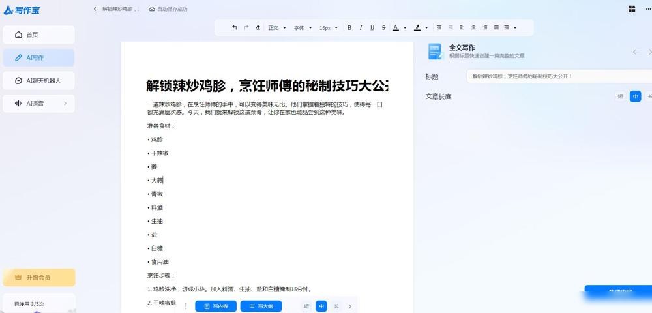Click the 写内容 button
652x313 pixels.
coord(216,306)
